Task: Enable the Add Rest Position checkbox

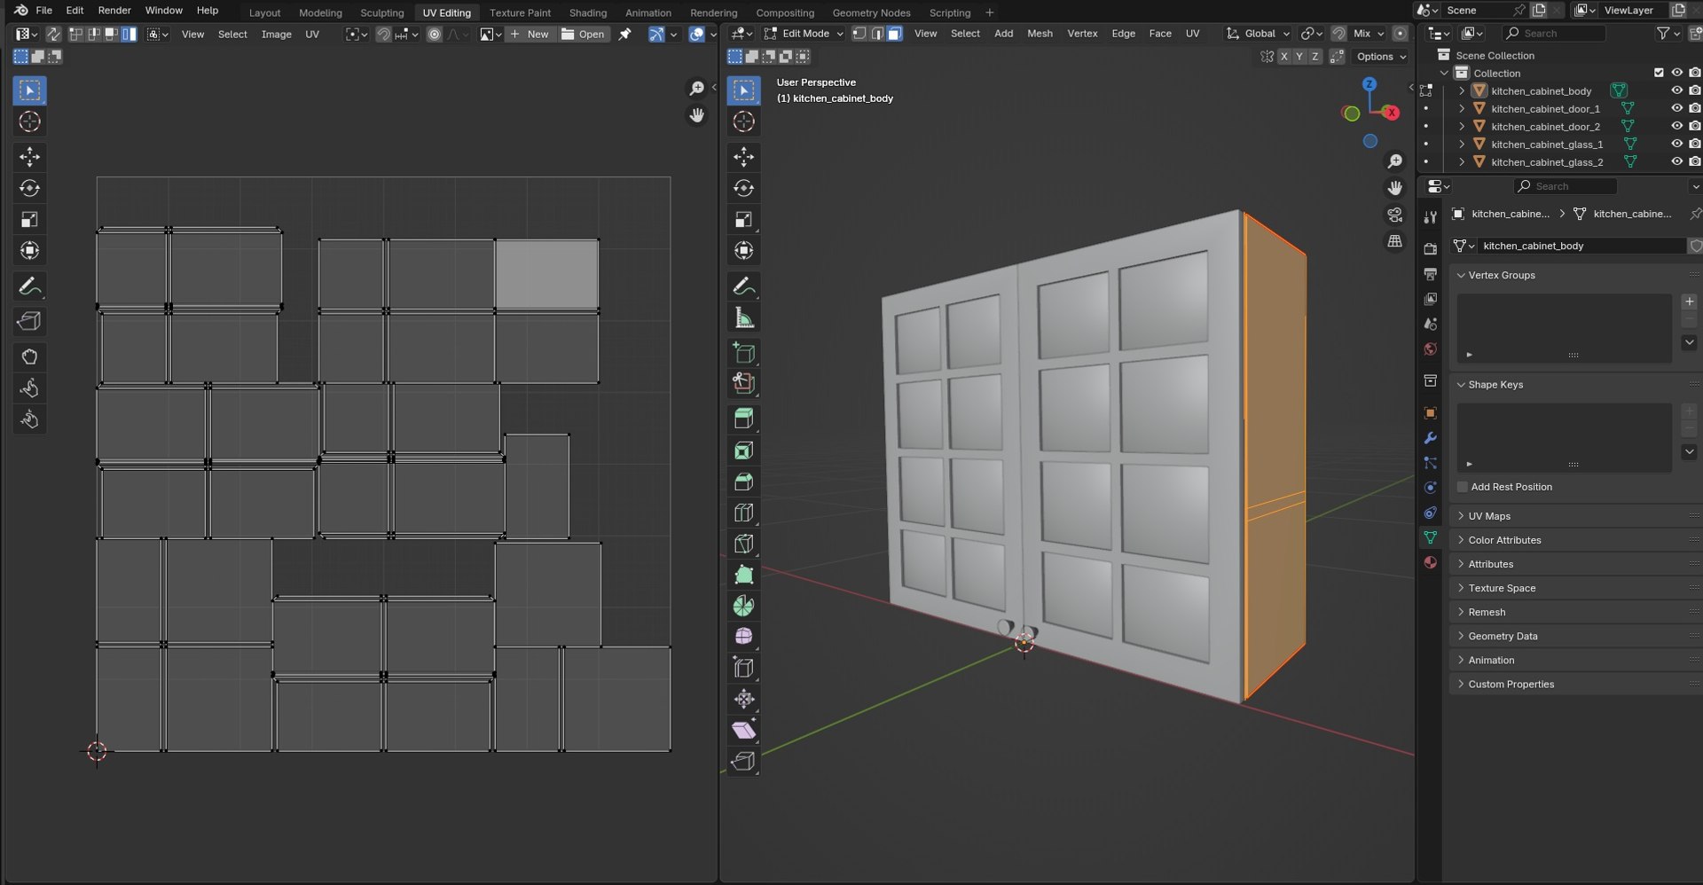Action: [1463, 487]
